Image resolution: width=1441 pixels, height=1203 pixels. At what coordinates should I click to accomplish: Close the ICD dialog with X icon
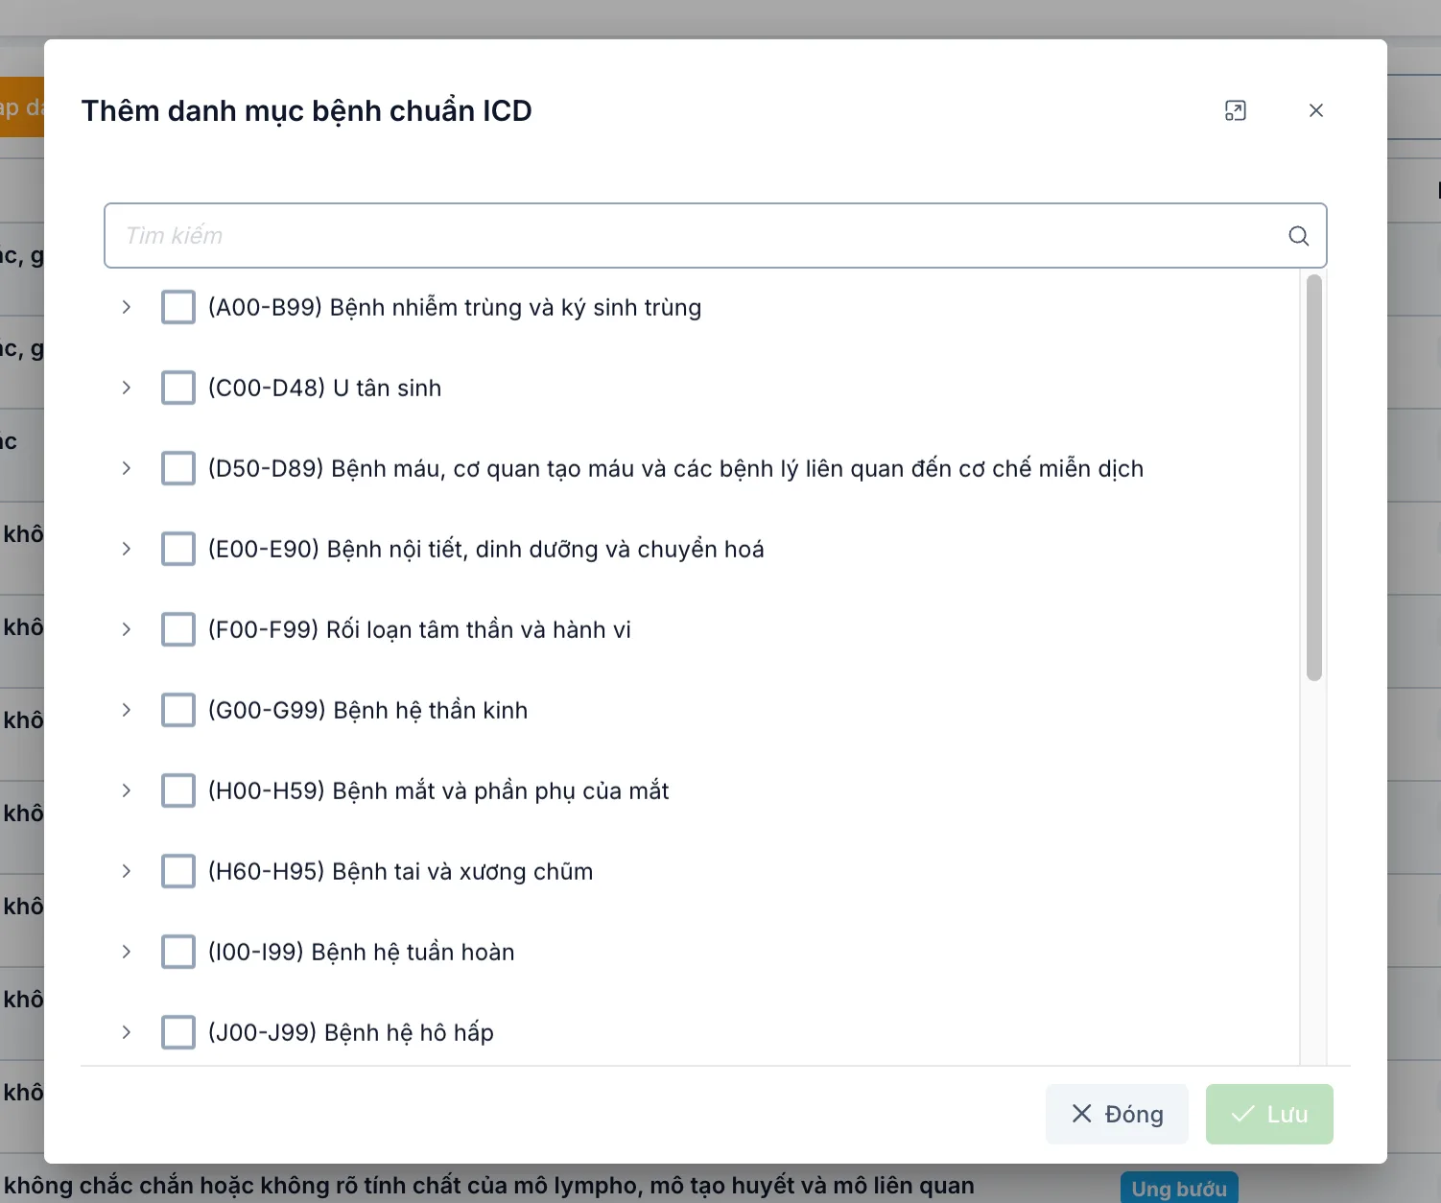point(1316,110)
